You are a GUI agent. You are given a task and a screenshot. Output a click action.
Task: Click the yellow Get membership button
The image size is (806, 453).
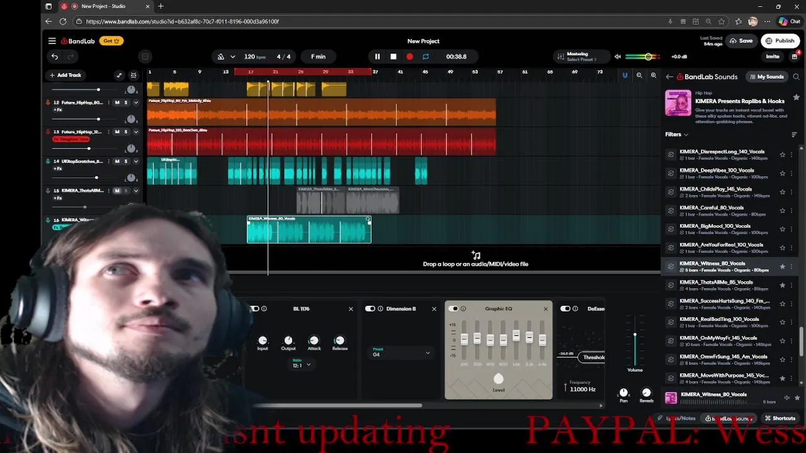coord(112,41)
